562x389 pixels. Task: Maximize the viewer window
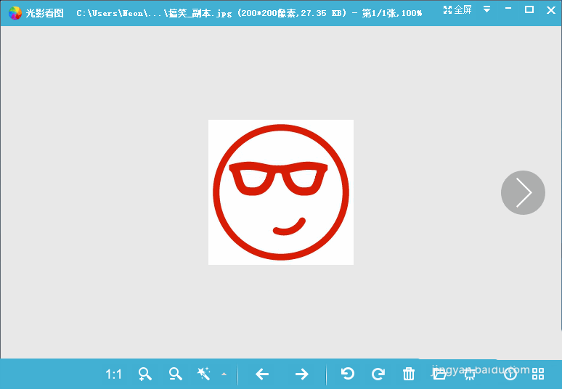click(x=529, y=9)
